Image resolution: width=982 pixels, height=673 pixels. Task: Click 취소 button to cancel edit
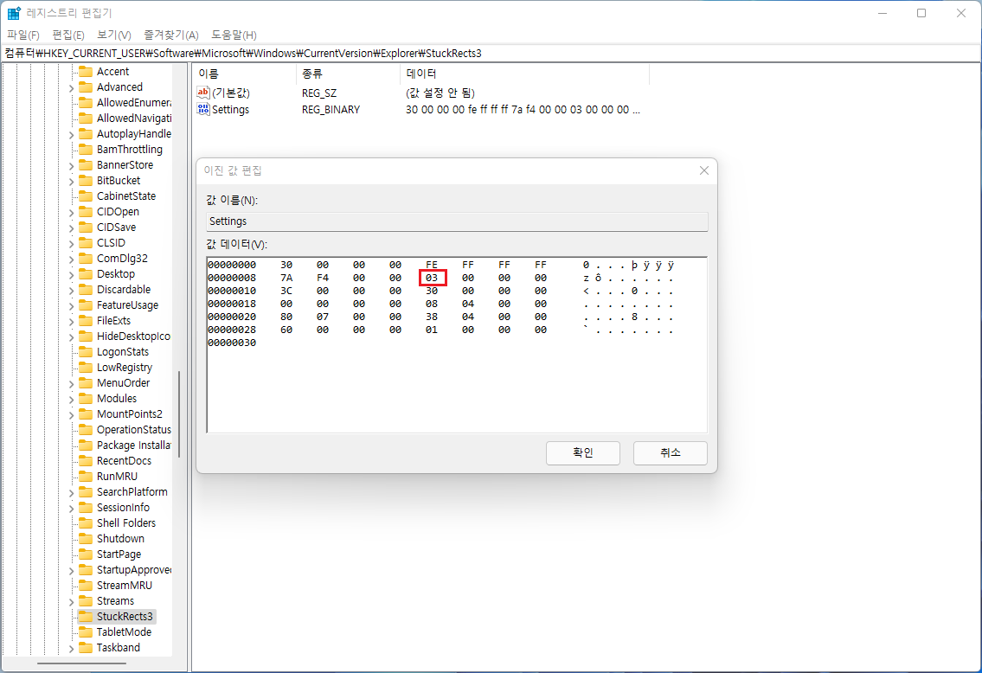[x=671, y=452]
